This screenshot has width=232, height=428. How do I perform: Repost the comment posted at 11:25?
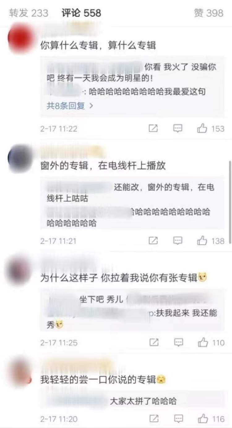pos(154,342)
